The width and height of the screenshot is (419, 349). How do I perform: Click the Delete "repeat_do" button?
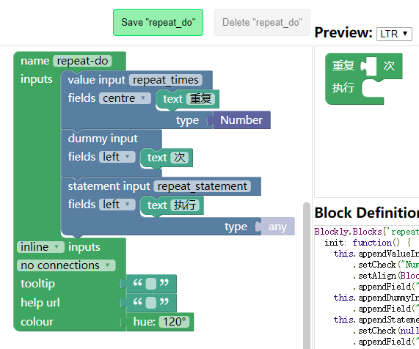point(262,23)
